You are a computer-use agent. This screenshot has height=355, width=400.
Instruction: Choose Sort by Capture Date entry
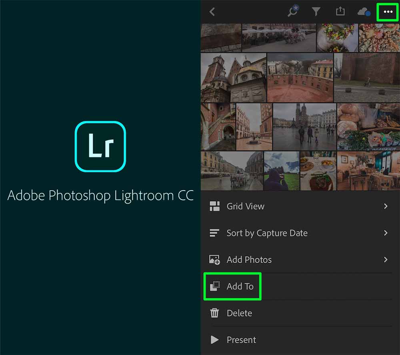[300, 233]
